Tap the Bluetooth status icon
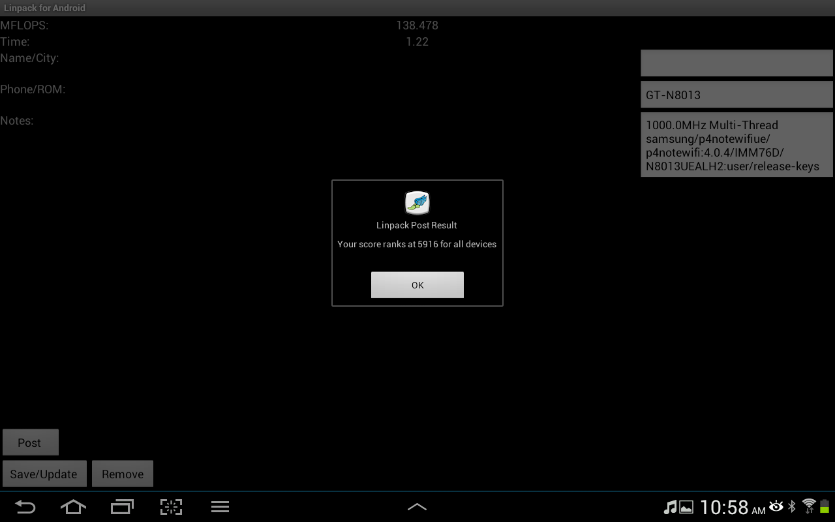This screenshot has height=522, width=835. pyautogui.click(x=792, y=506)
